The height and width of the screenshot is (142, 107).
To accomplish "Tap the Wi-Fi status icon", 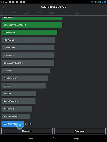I will [95, 2].
